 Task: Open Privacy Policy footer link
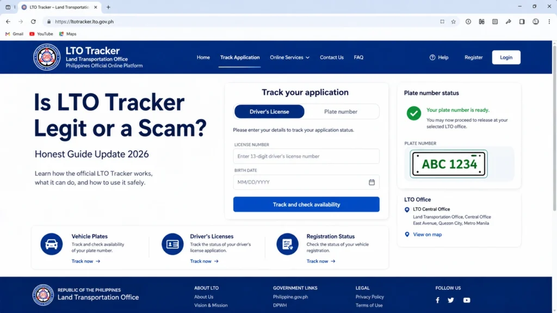[x=369, y=297]
